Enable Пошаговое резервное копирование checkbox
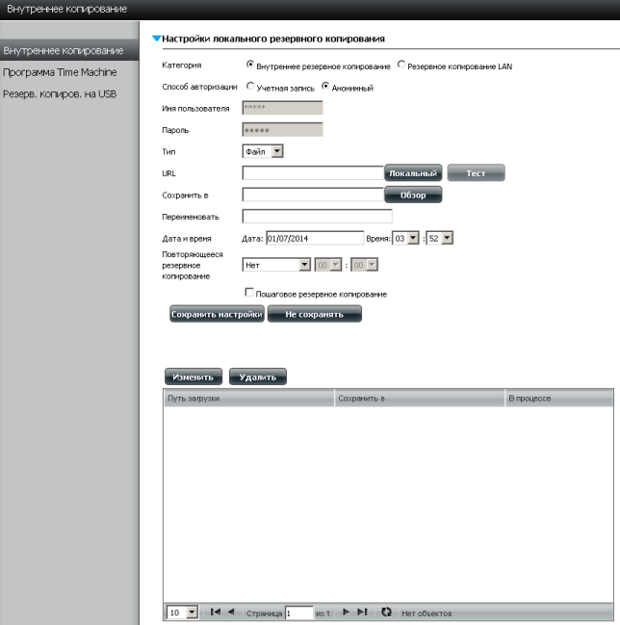 point(249,293)
